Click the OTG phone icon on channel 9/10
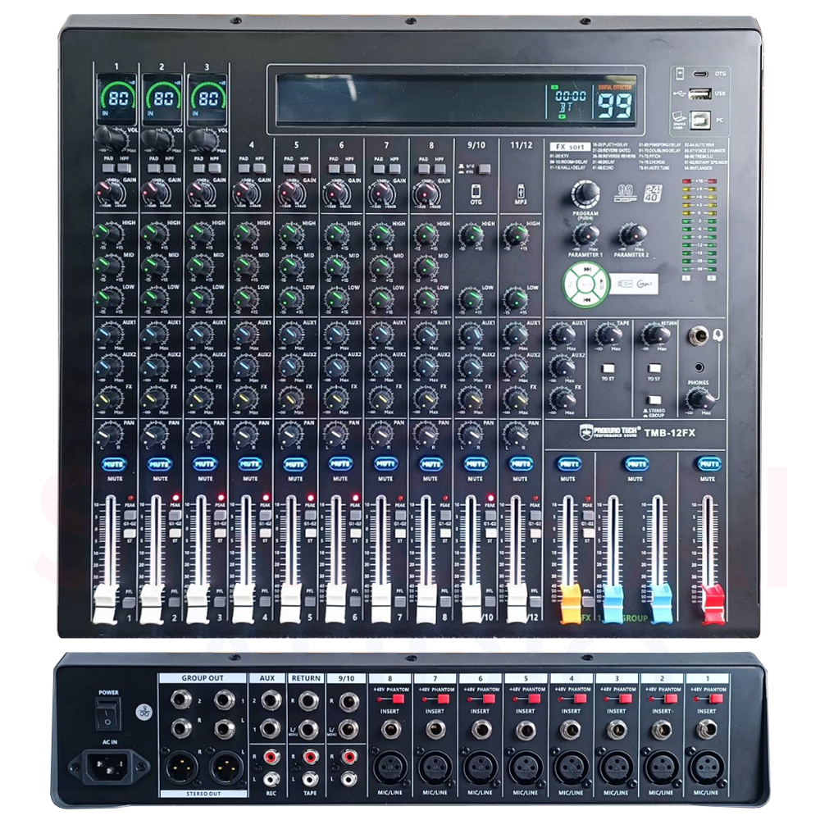 coord(476,191)
